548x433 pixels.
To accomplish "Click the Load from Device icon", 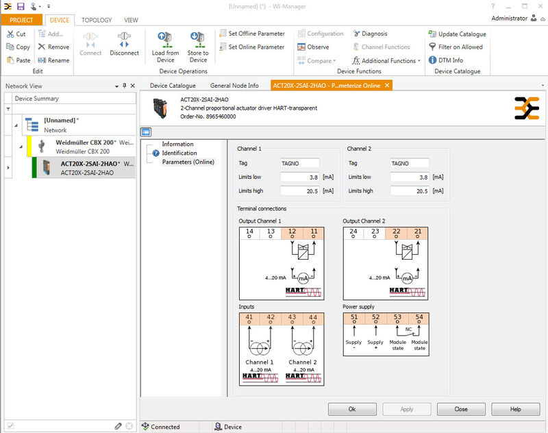I will tap(165, 39).
